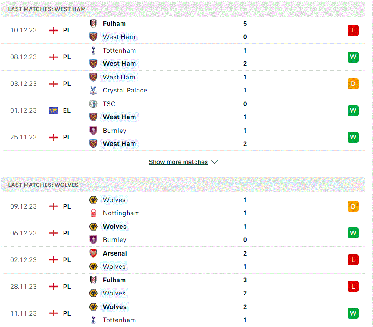This screenshot has width=373, height=327.
Task: Click the TSC club logo
Action: pos(93,104)
